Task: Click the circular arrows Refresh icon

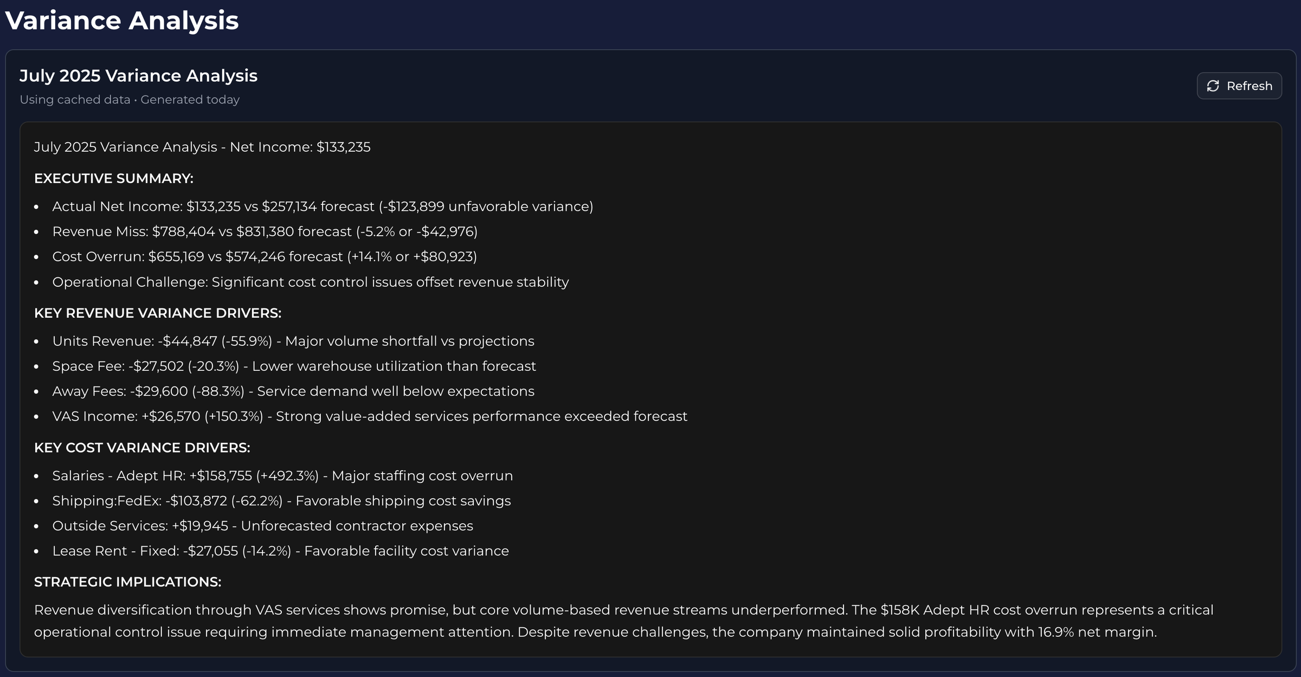Action: 1213,86
